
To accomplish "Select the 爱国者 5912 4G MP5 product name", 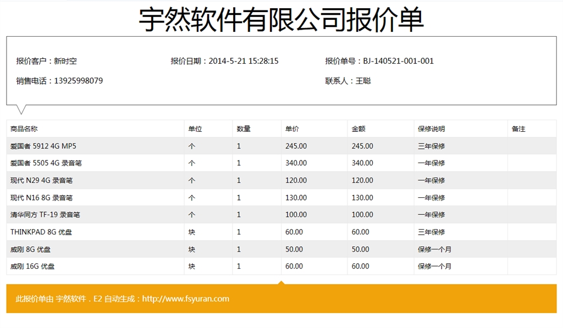I will [43, 146].
